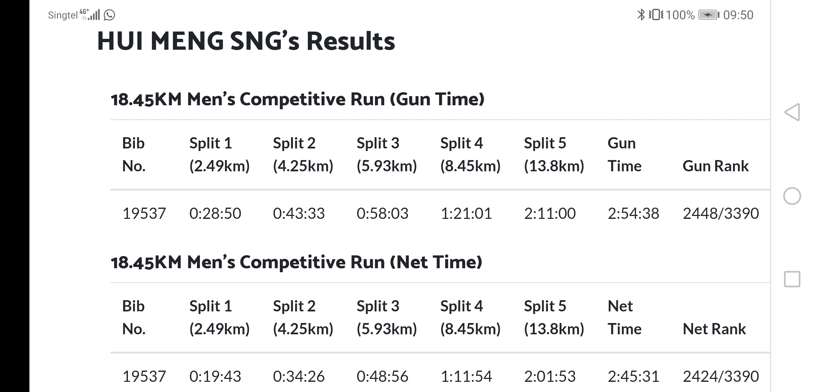
Task: Tap the Android home circle button
Action: click(x=792, y=196)
